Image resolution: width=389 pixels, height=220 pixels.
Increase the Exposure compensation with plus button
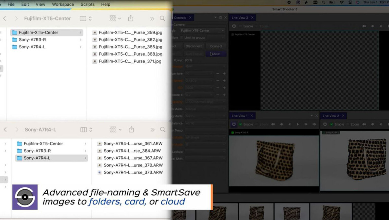(x=224, y=95)
